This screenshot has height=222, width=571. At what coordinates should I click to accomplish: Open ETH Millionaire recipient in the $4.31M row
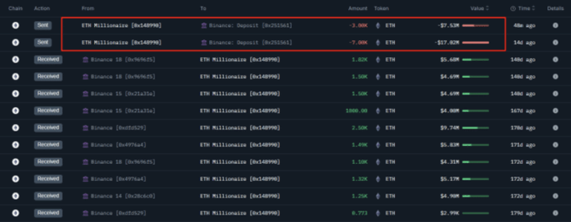click(240, 162)
